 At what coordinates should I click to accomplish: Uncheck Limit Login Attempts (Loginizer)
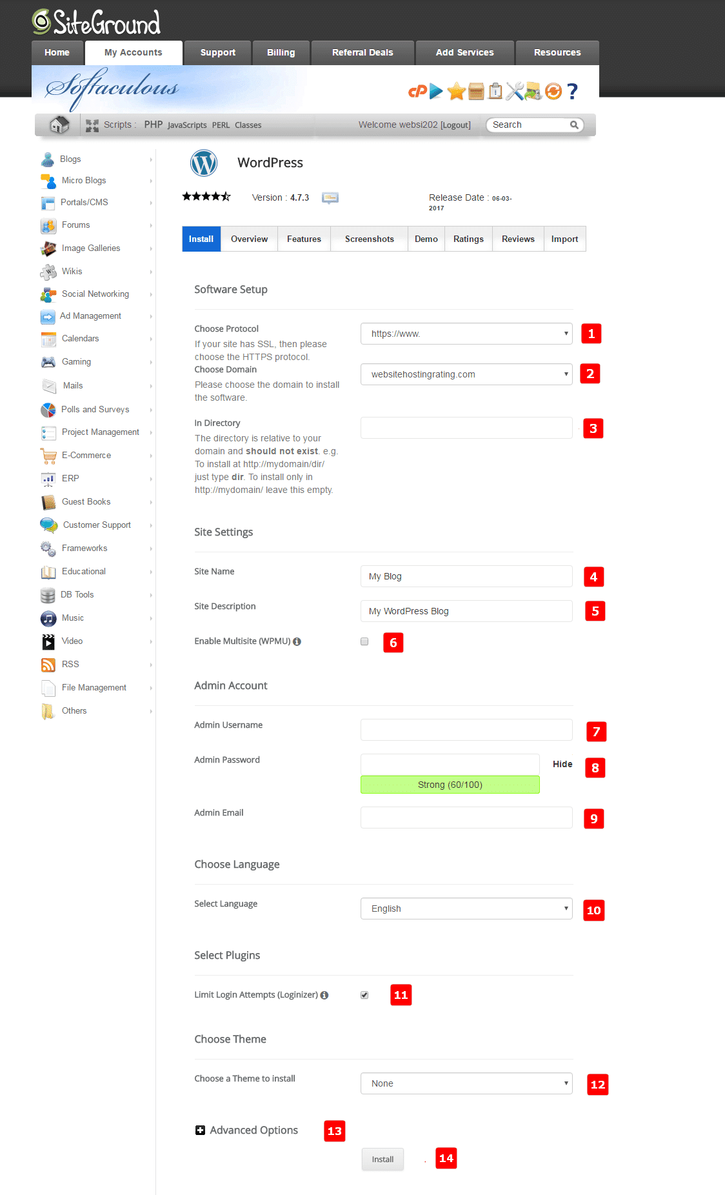pyautogui.click(x=364, y=995)
